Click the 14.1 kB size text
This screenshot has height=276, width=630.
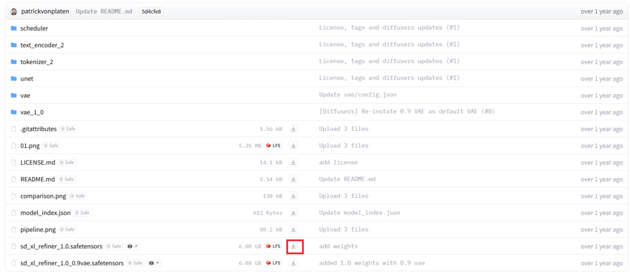tap(271, 162)
